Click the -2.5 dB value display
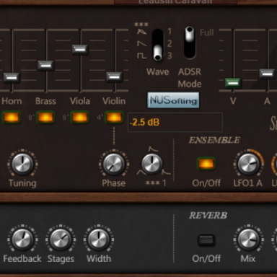Screen dimensions: 277x277 [175, 122]
